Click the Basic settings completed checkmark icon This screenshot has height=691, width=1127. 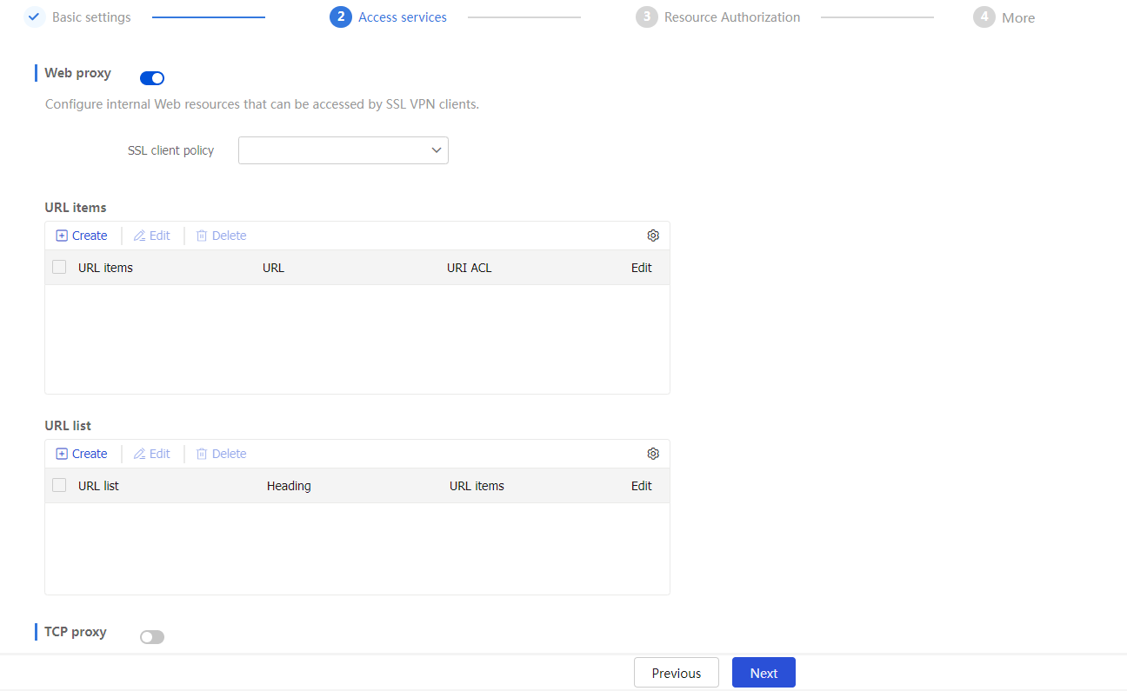(x=34, y=17)
